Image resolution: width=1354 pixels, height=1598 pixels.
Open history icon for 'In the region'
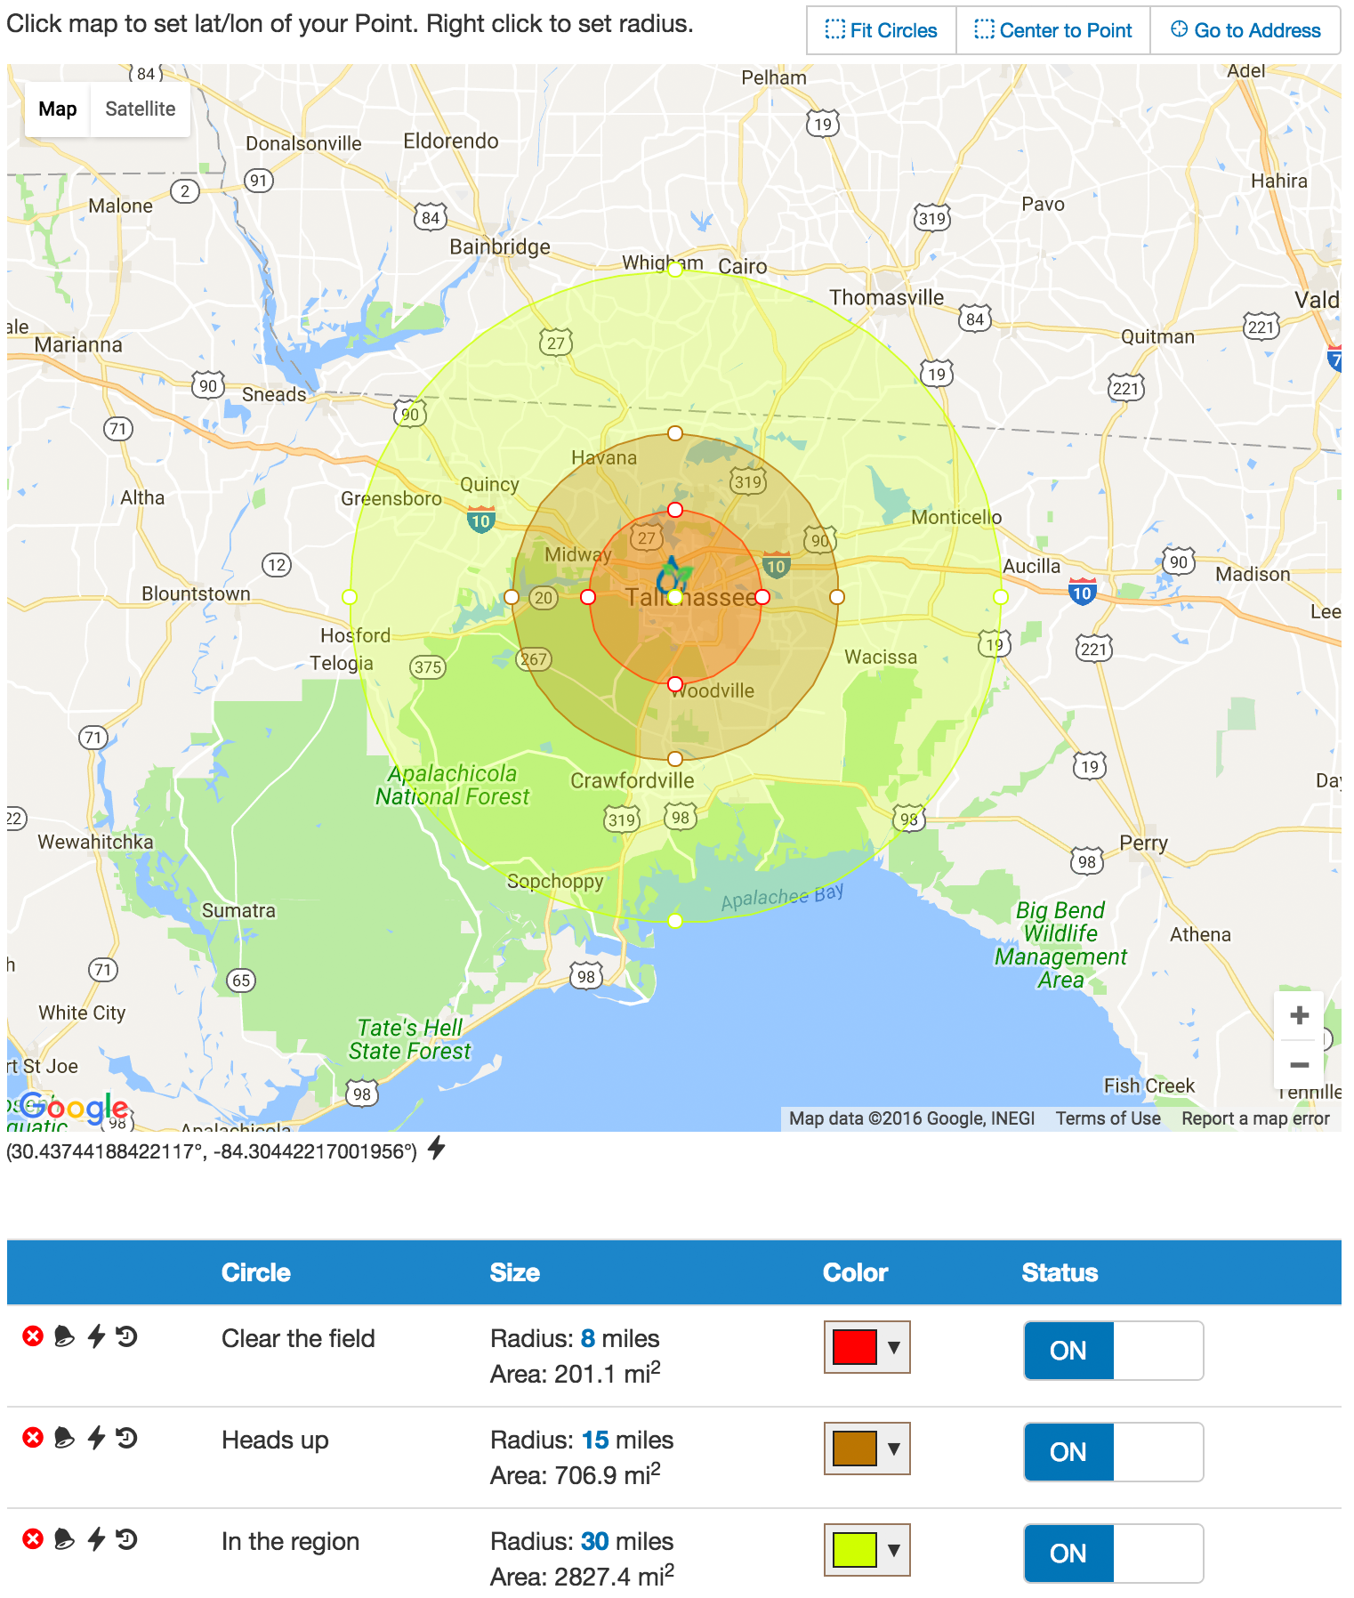(x=127, y=1538)
